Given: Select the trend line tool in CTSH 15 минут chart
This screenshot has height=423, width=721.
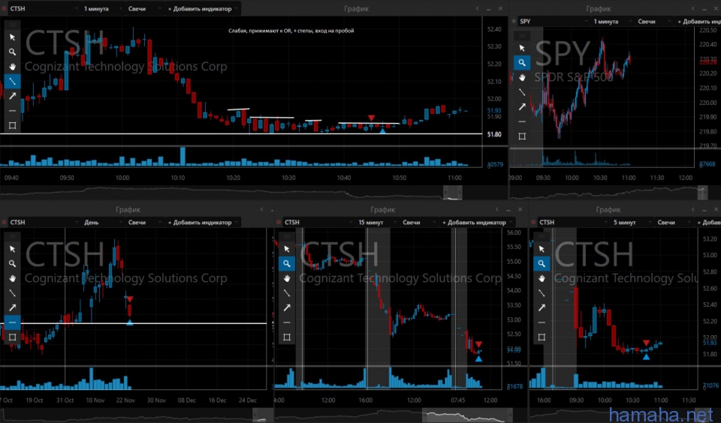Looking at the screenshot, I should (x=287, y=293).
